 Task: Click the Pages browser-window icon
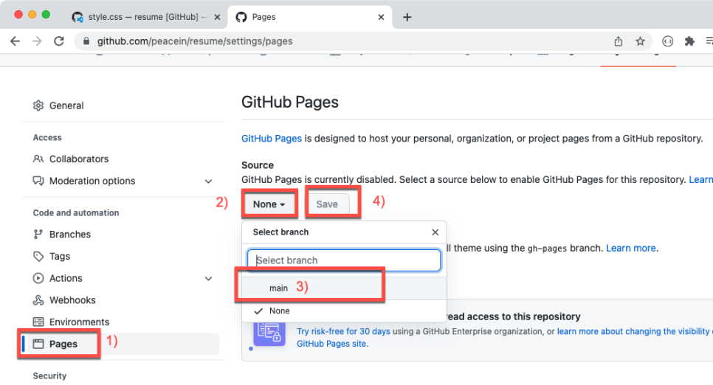tap(38, 344)
